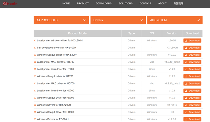Click list icon beside POS80H Windows Drivers
This screenshot has width=210, height=122.
(x=35, y=119)
